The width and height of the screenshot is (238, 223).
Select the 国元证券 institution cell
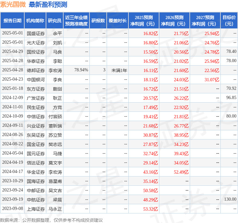click(x=36, y=154)
